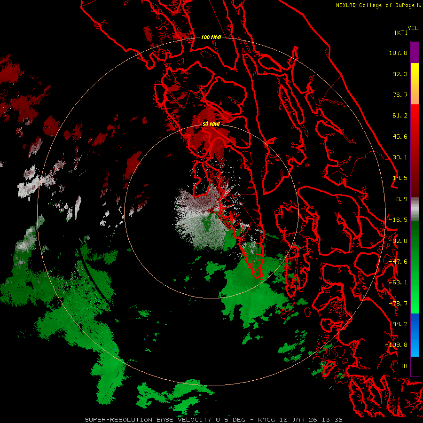Image resolution: width=423 pixels, height=423 pixels.
Task: Click the 14.5 value on velocity scale
Action: pyautogui.click(x=400, y=178)
